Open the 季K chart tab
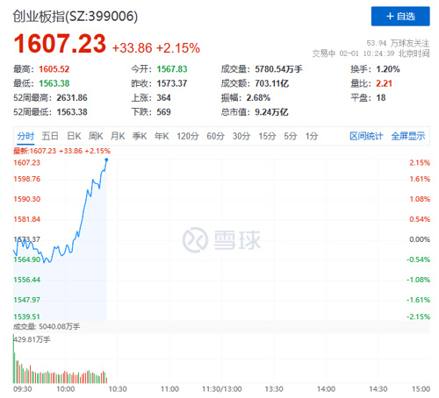This screenshot has height=398, width=439. click(x=140, y=136)
